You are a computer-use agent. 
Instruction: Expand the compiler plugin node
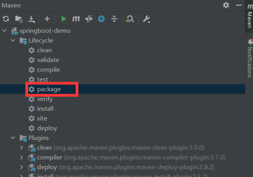pyautogui.click(x=21, y=157)
